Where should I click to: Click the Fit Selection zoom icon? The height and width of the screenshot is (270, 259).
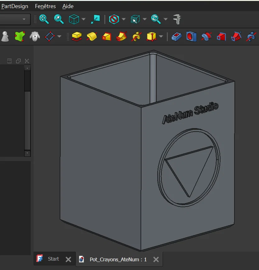59,19
